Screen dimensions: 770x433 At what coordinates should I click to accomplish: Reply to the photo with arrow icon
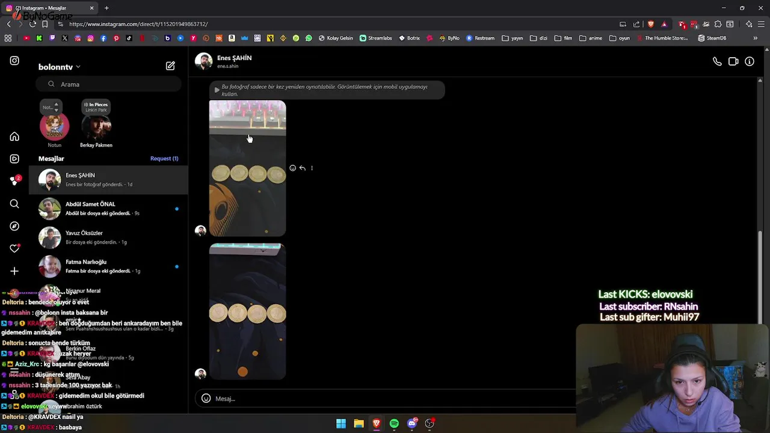point(302,168)
